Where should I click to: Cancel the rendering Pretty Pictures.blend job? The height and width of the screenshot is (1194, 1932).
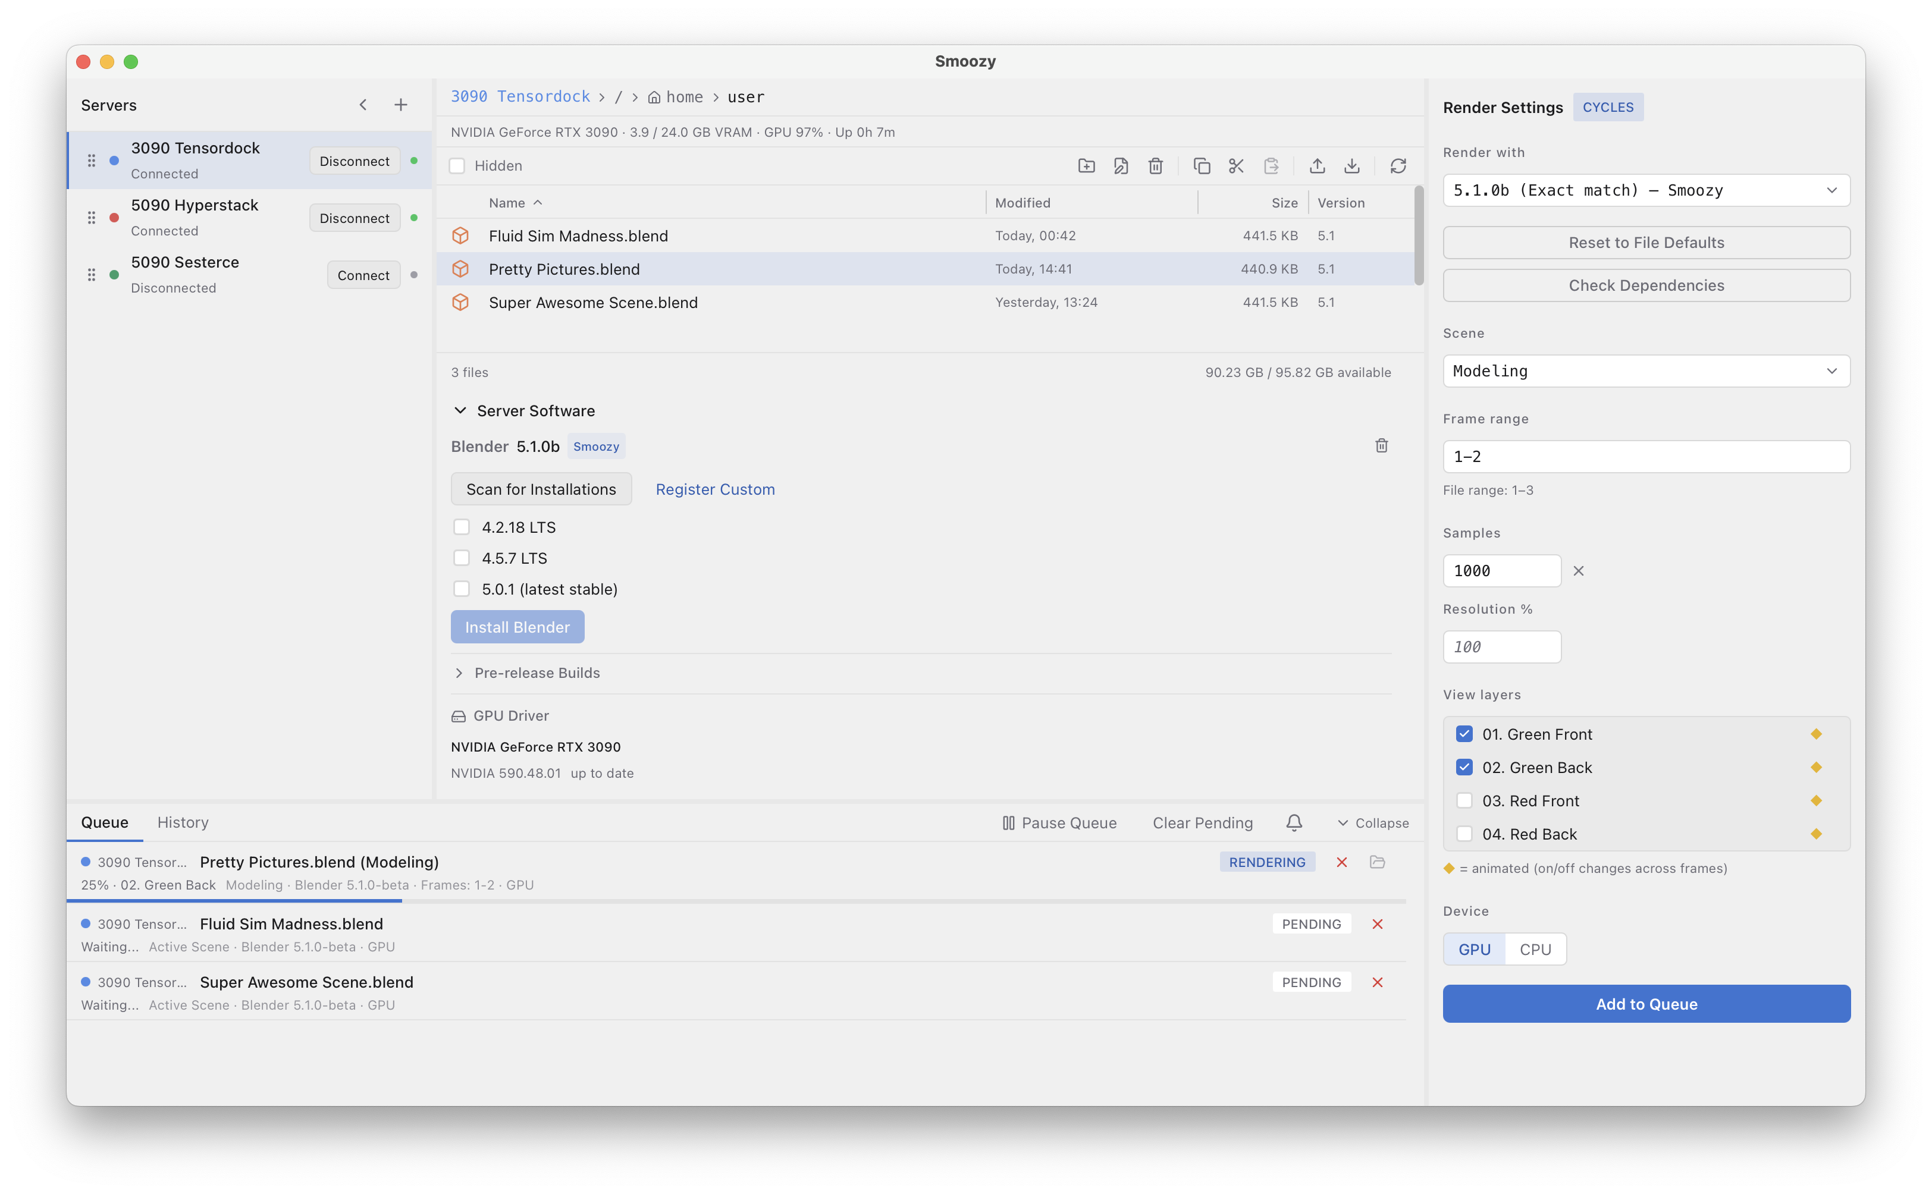point(1342,862)
